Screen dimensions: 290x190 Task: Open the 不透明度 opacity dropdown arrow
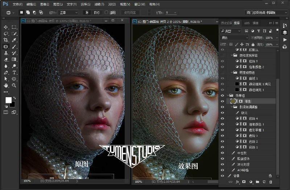click(277, 38)
